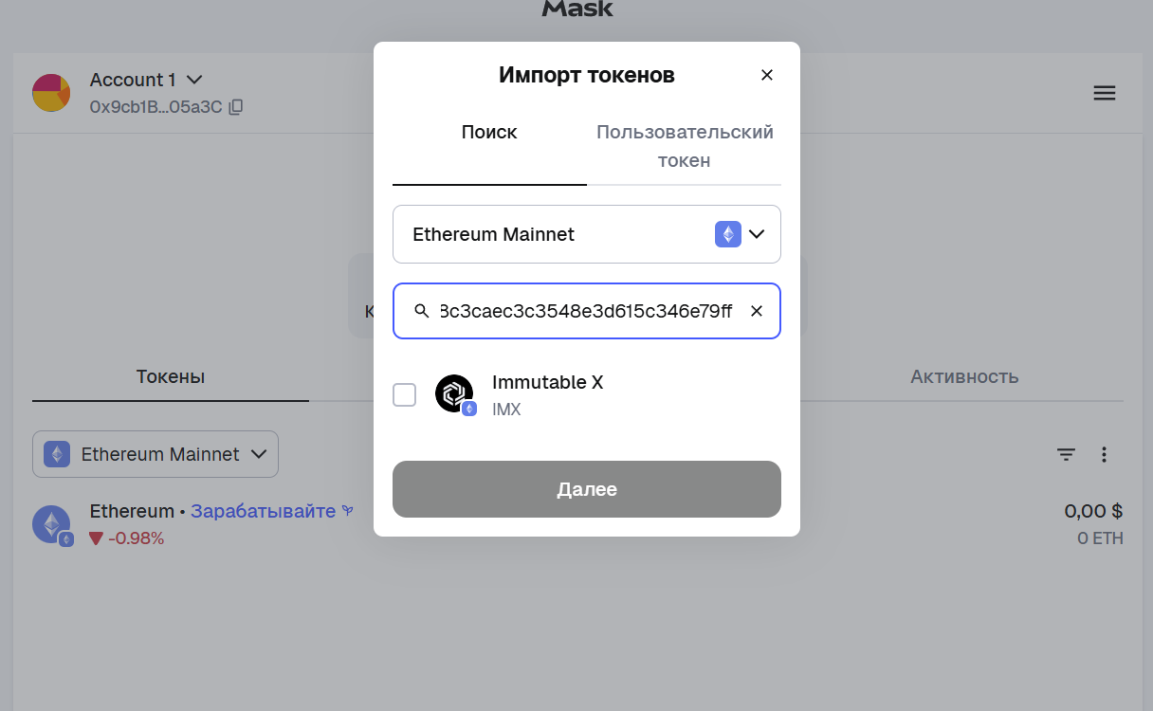The height and width of the screenshot is (711, 1153).
Task: Click into the token address search field
Action: [586, 311]
